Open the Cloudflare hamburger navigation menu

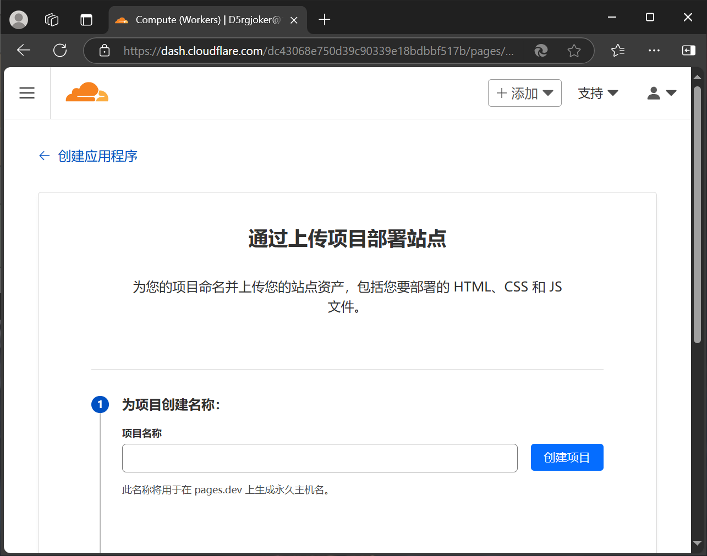[27, 93]
